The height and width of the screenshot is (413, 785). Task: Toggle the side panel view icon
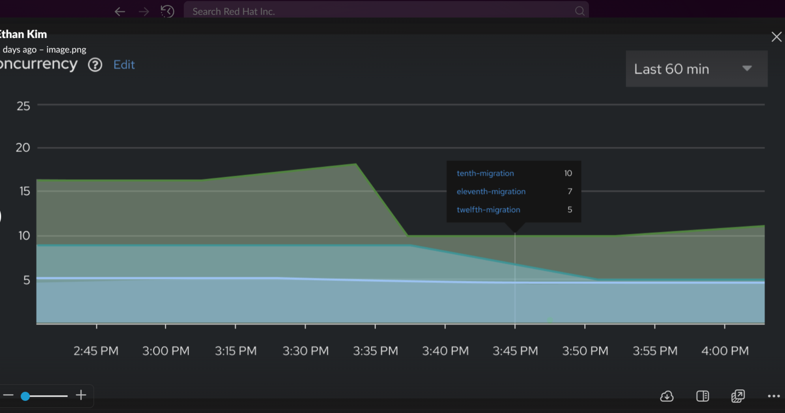tap(703, 396)
